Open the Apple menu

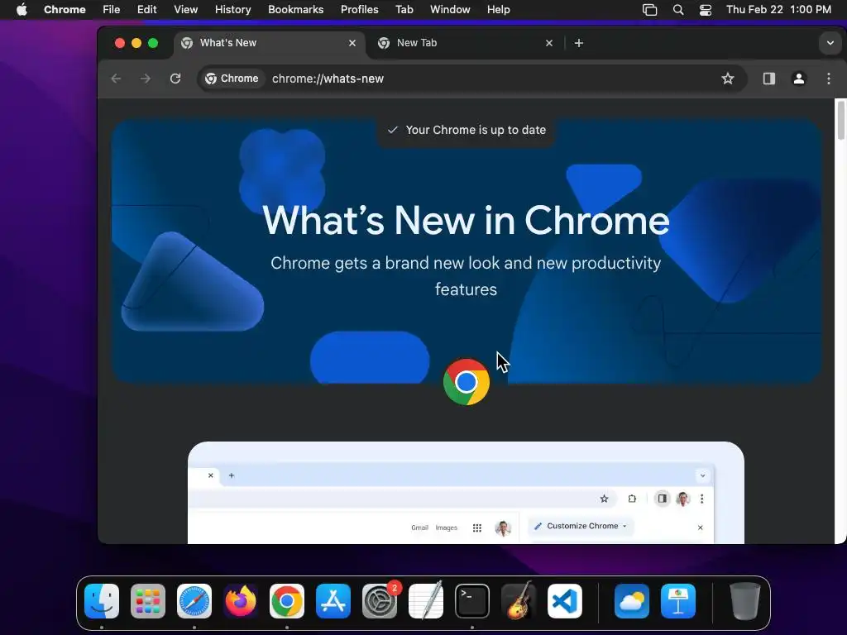point(22,10)
